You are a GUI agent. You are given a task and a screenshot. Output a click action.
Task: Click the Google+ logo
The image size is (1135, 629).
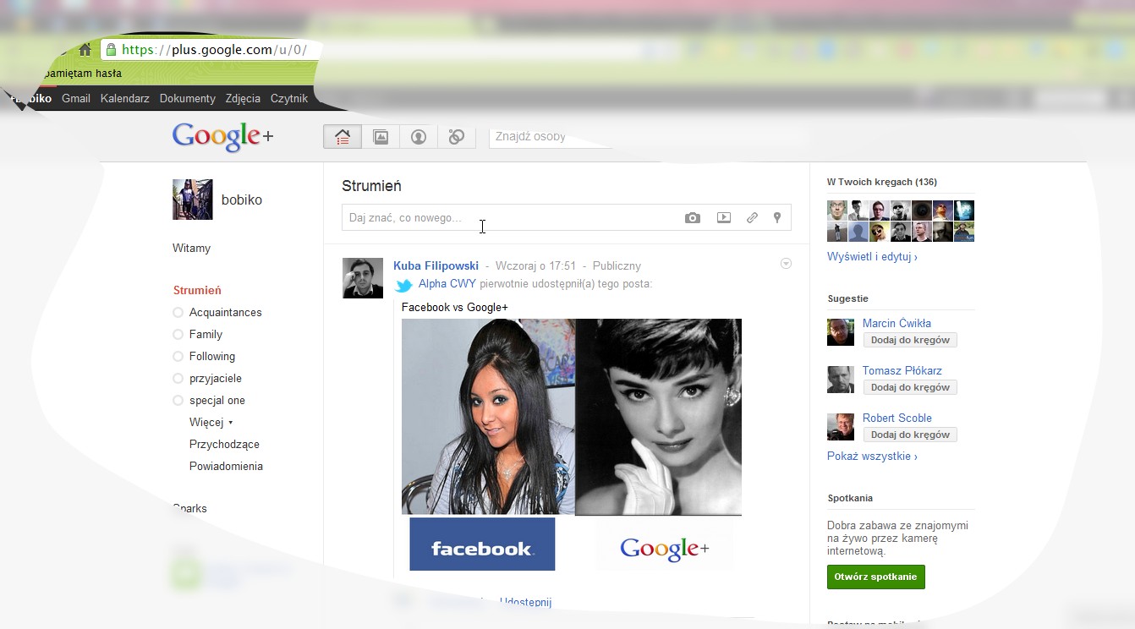point(222,137)
